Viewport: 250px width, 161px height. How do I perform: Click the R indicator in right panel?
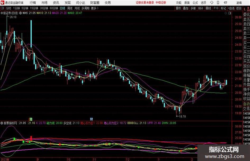pos(248,8)
